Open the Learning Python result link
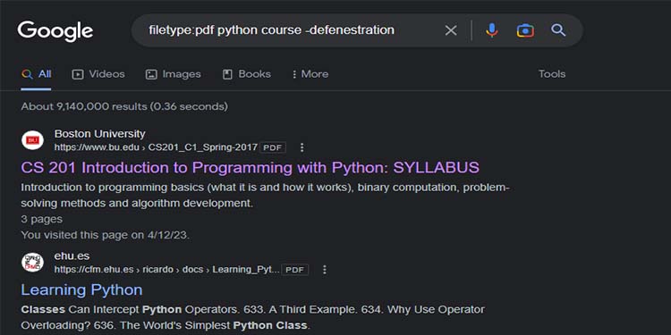The width and height of the screenshot is (671, 335). pyautogui.click(x=81, y=289)
